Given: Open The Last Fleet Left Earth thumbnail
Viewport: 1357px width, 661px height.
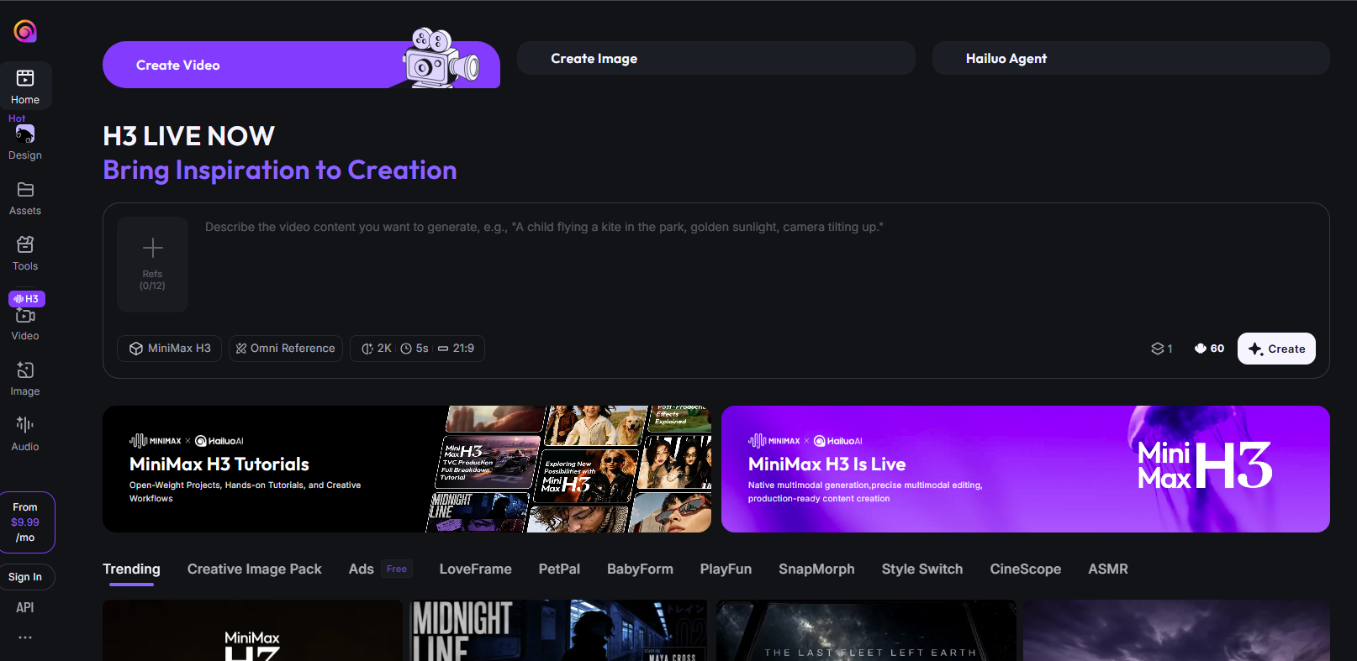Looking at the screenshot, I should coord(866,630).
